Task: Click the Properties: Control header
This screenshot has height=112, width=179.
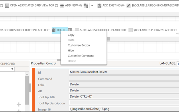Action: 44,63
